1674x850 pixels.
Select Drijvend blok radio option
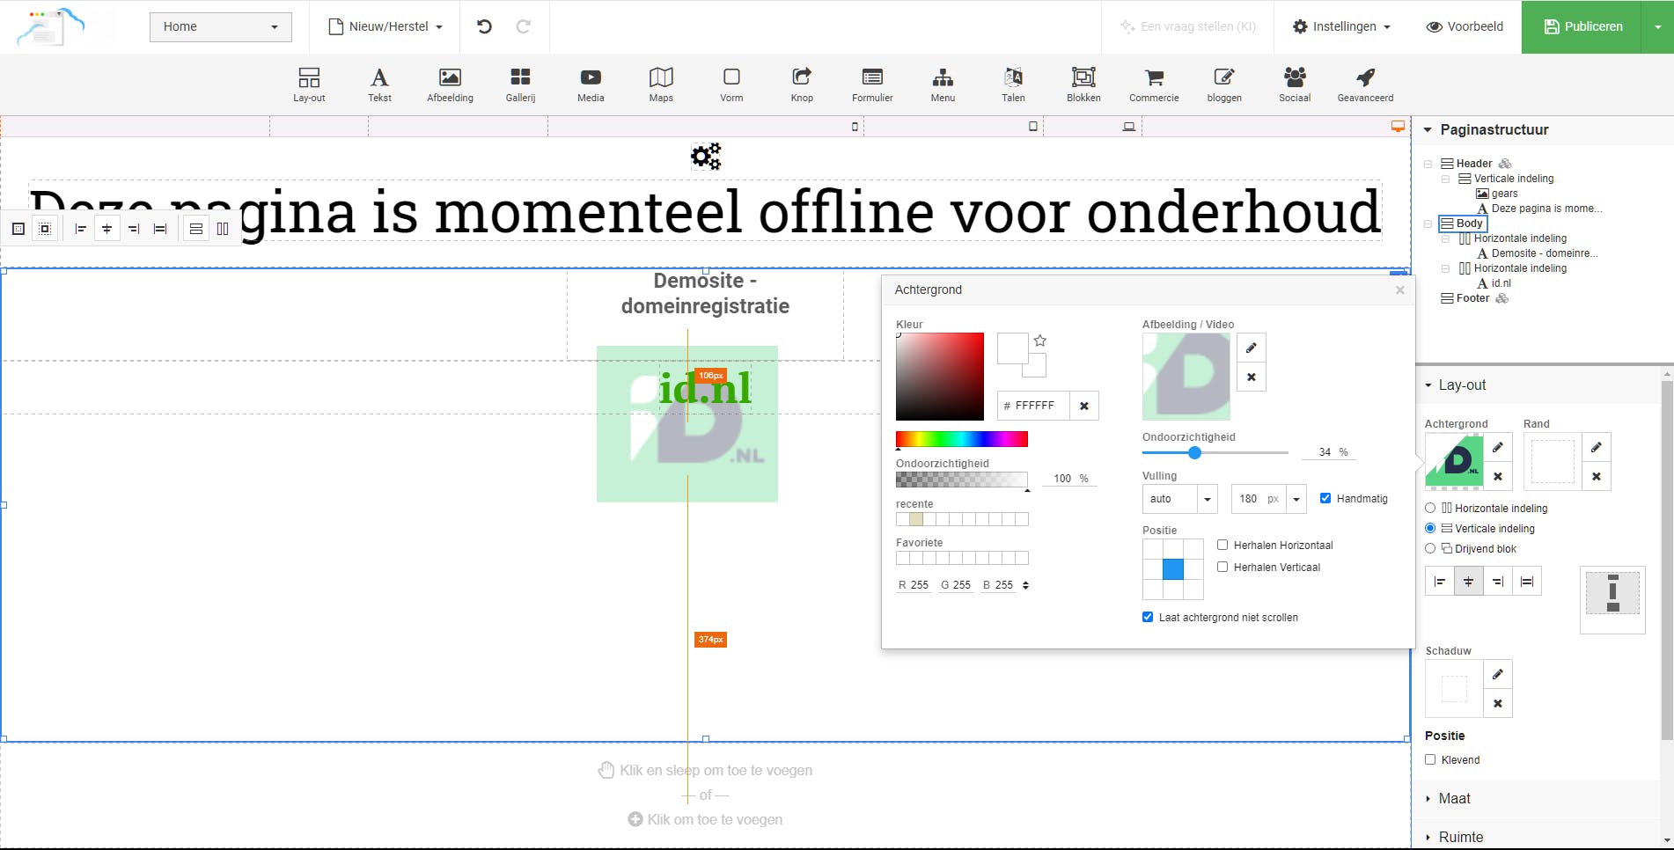point(1430,548)
